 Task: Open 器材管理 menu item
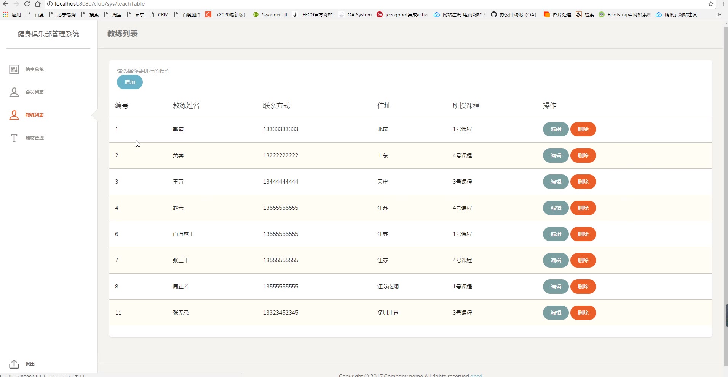pyautogui.click(x=35, y=138)
